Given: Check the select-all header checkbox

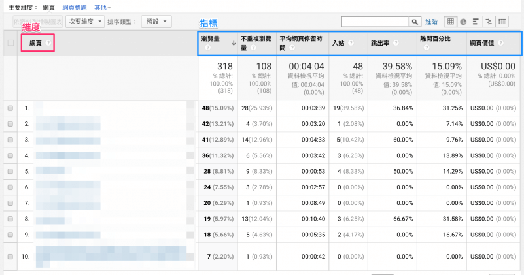Looking at the screenshot, I should (x=10, y=43).
